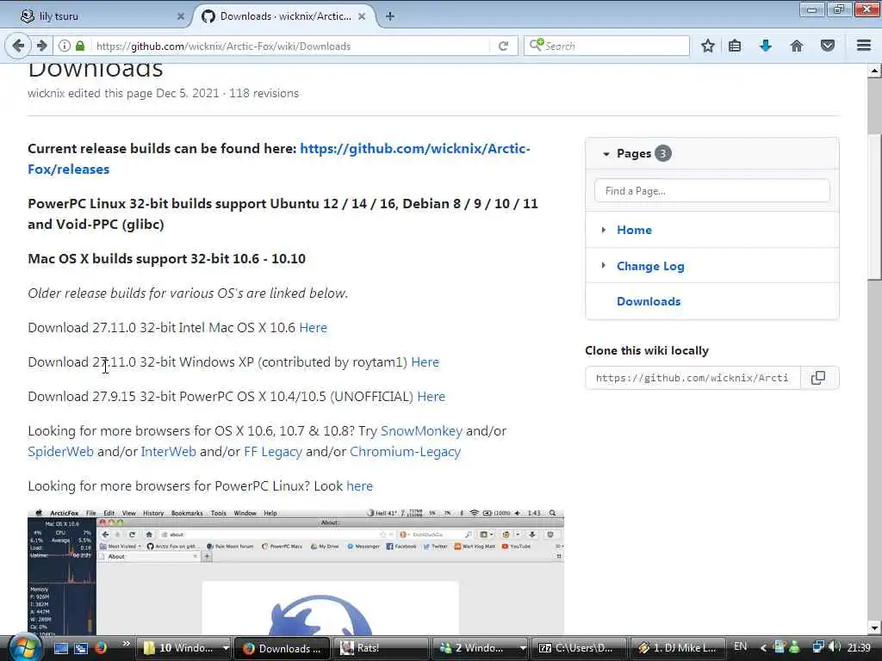Open PowerPC Linux browsers here link
Screen dimensions: 882x661
[359, 486]
